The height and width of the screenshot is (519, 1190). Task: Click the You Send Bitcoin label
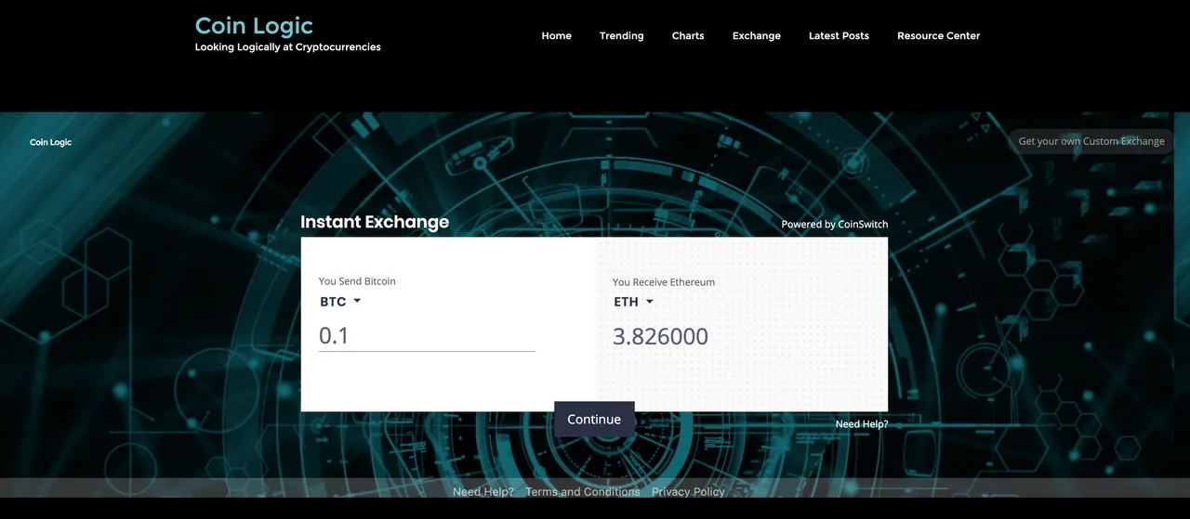[x=357, y=281]
